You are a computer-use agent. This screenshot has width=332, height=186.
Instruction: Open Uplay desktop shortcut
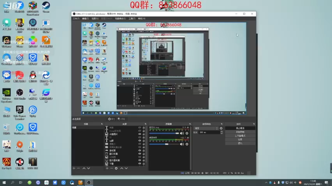33,111
